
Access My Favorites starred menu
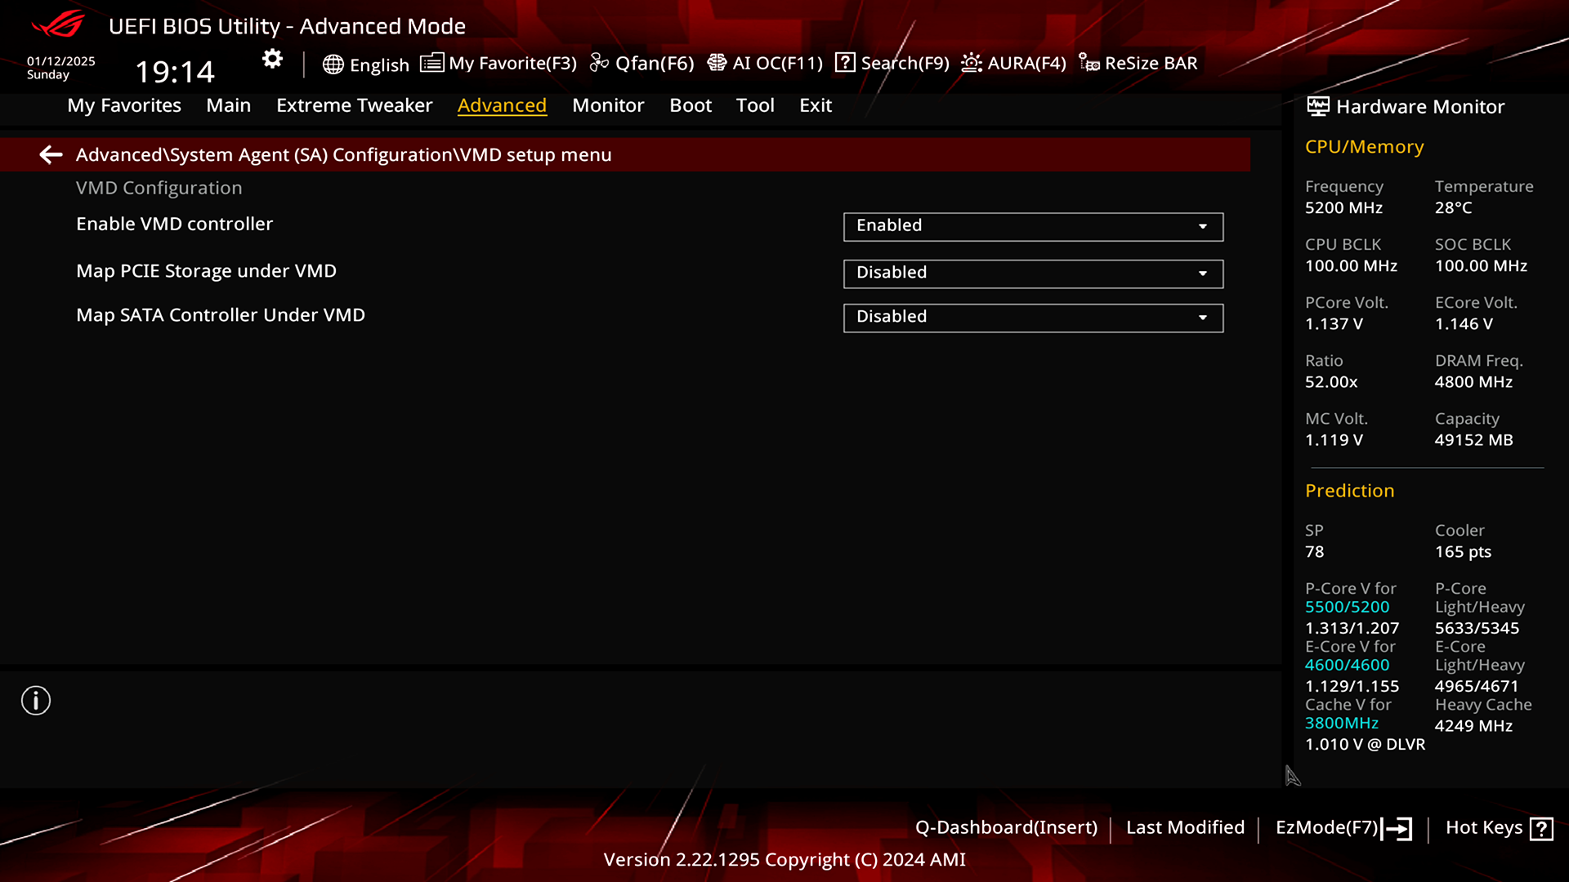(124, 105)
